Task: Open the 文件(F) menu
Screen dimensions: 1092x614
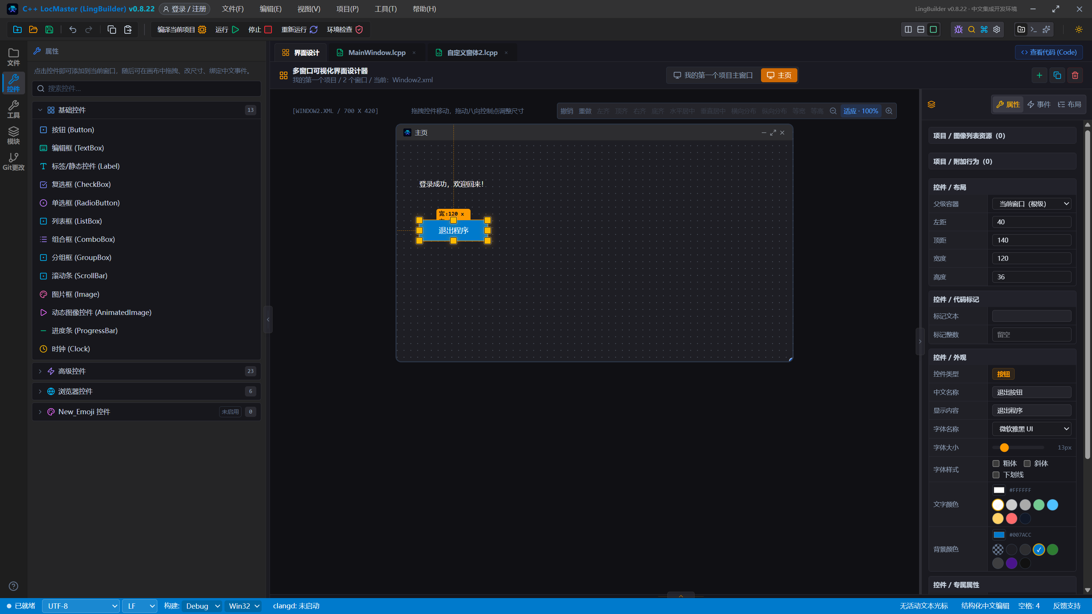Action: 233,9
